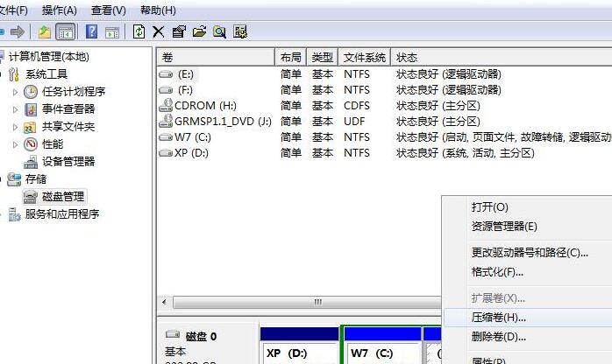The image size is (612, 364).
Task: Click the magnifier search toolbar icon
Action: 219,31
